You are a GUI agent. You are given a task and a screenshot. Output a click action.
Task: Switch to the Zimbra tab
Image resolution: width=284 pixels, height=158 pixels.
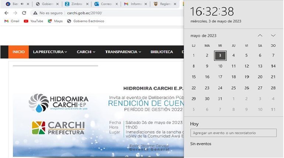(x=76, y=4)
